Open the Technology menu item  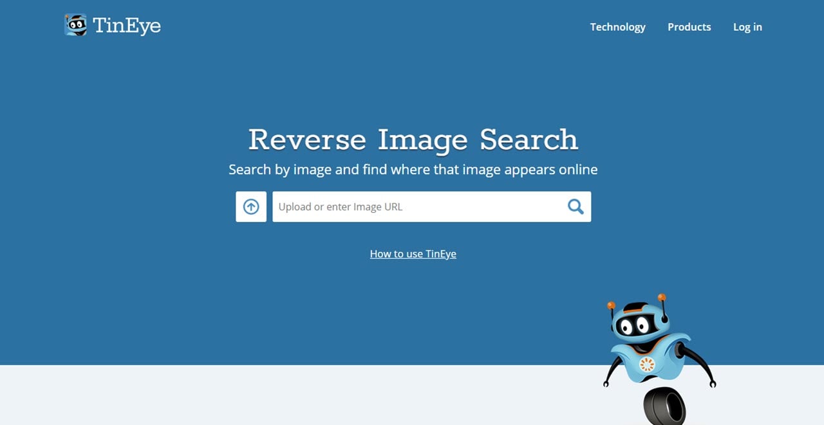617,27
